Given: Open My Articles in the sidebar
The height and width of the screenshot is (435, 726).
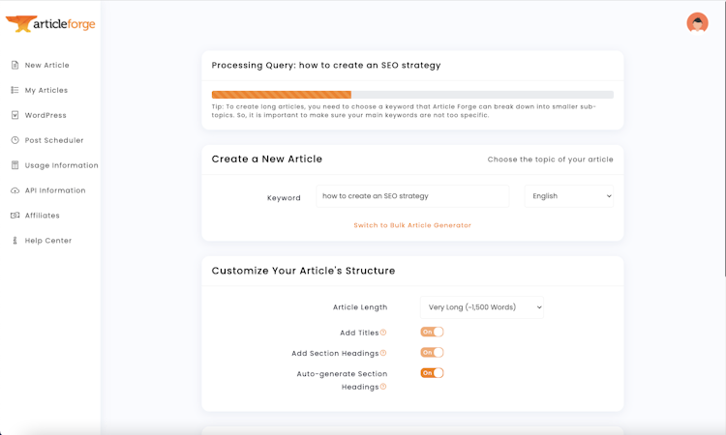Looking at the screenshot, I should tap(46, 91).
